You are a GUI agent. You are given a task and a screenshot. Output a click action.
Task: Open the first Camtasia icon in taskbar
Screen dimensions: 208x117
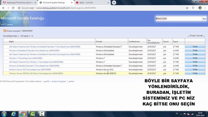tap(32, 114)
